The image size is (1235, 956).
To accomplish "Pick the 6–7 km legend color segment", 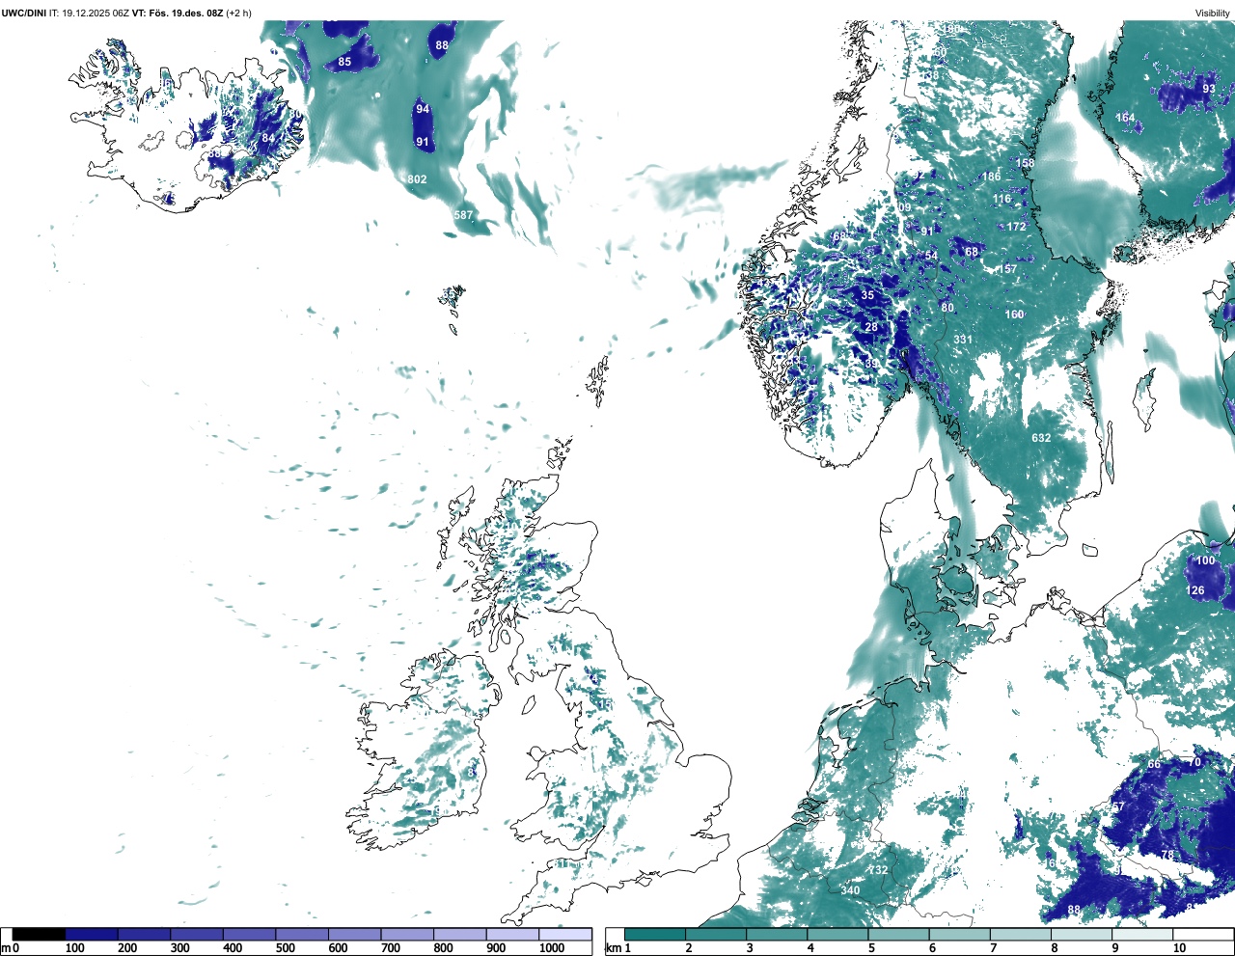I will [x=959, y=934].
